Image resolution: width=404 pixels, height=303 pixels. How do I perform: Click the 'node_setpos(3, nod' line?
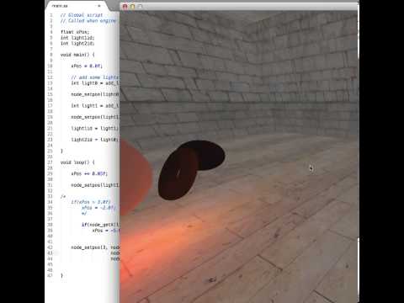pyautogui.click(x=95, y=247)
